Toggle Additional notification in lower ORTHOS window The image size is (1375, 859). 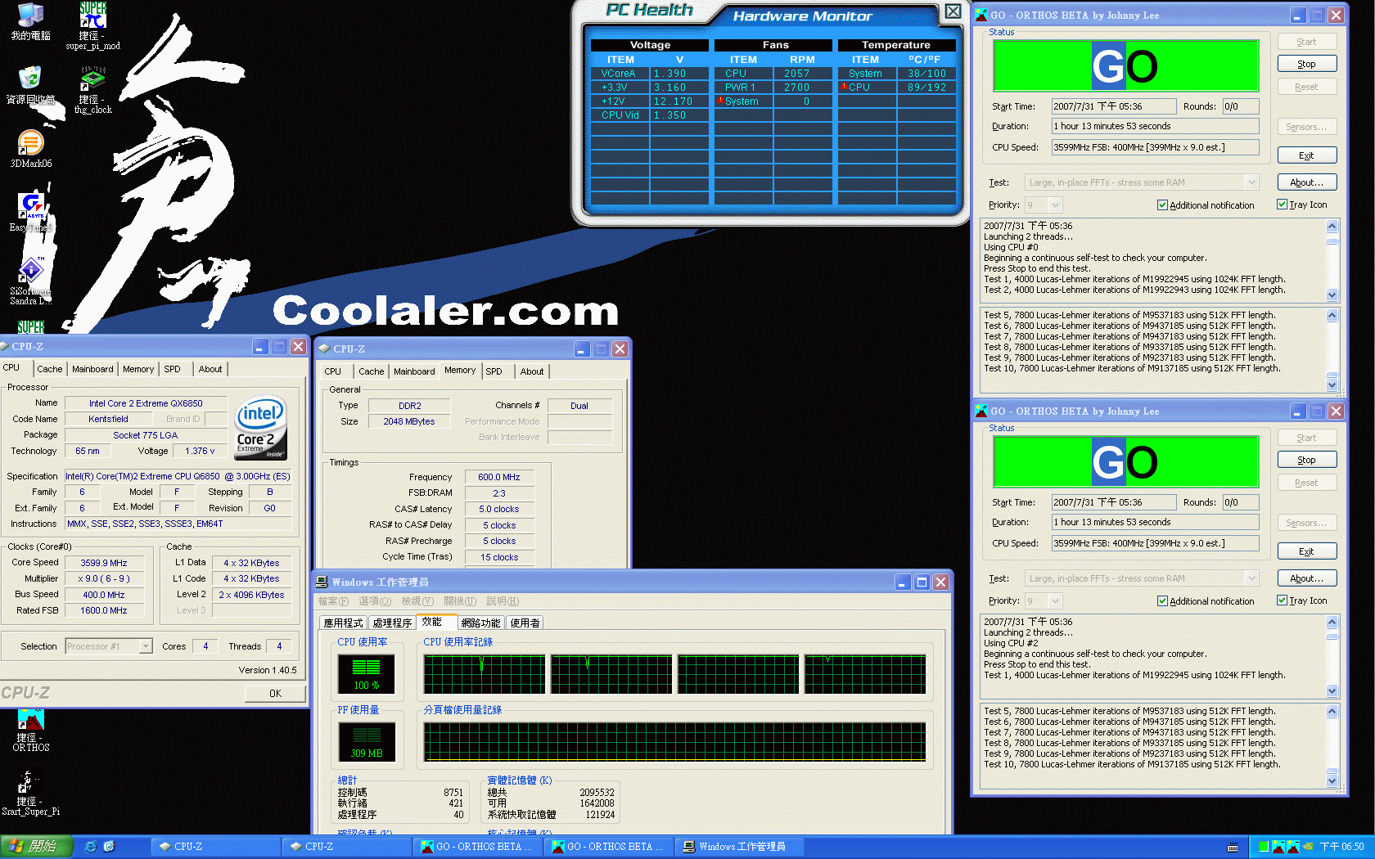(x=1162, y=601)
